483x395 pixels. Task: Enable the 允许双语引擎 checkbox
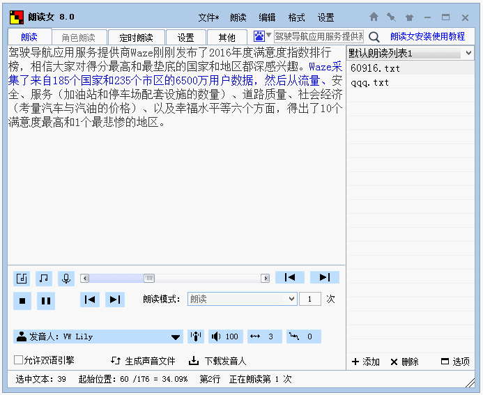[x=19, y=360]
